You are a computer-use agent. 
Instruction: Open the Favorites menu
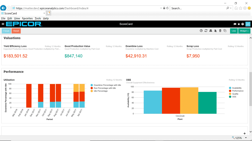(27, 18)
